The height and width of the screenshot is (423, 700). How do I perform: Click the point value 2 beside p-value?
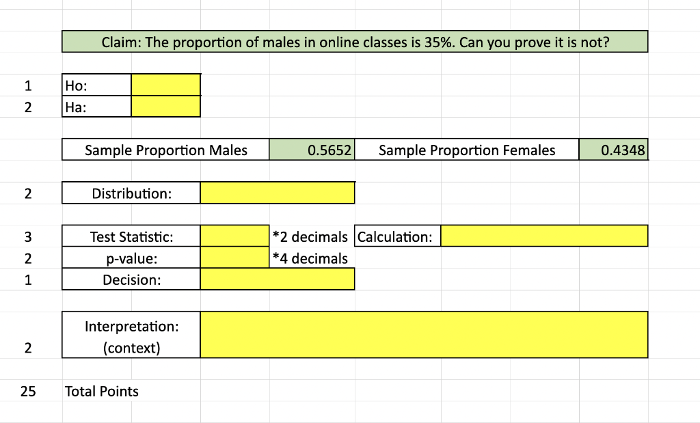(x=28, y=258)
